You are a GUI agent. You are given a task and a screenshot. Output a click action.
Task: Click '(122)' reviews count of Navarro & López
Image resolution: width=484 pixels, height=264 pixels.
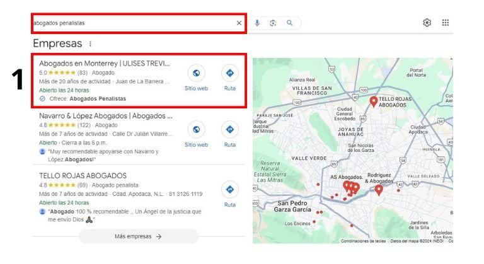[84, 125]
